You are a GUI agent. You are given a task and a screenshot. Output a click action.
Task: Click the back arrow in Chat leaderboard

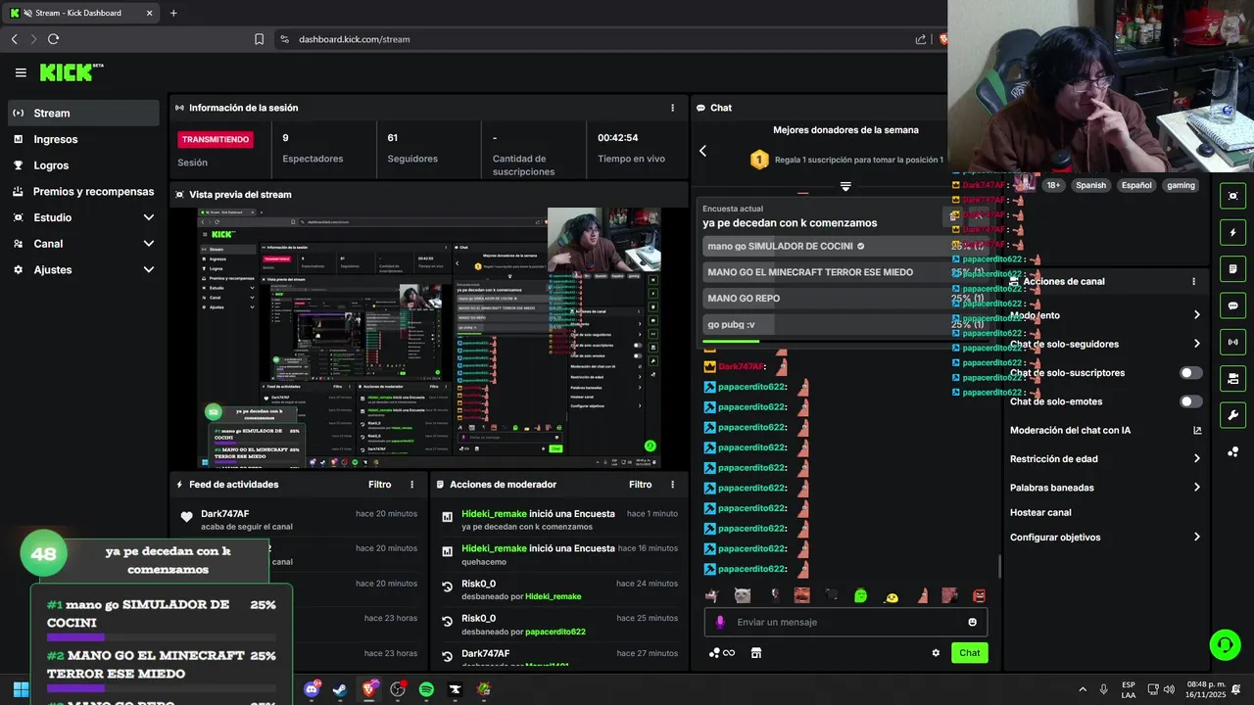tap(702, 151)
